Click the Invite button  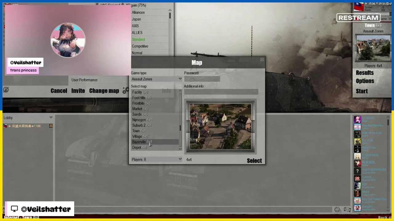(x=78, y=91)
